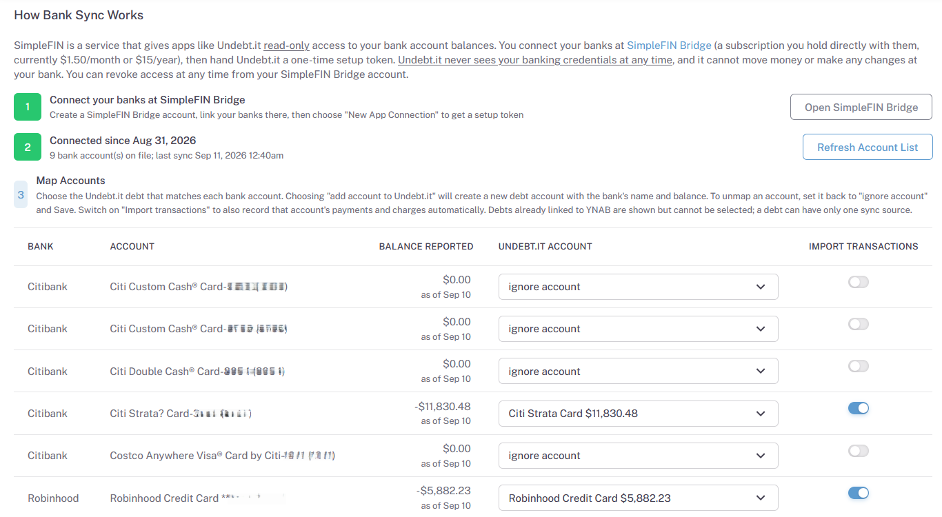
Task: Open account dropdown for first Citi Custom Cash
Action: (639, 287)
